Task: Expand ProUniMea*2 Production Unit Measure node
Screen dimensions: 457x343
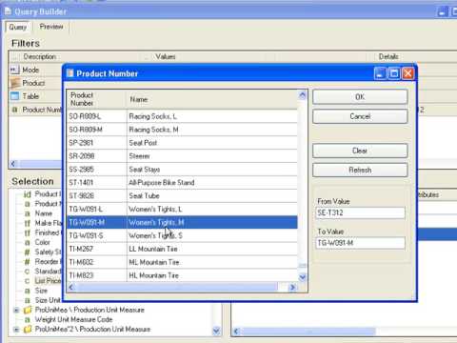Action: (16, 330)
